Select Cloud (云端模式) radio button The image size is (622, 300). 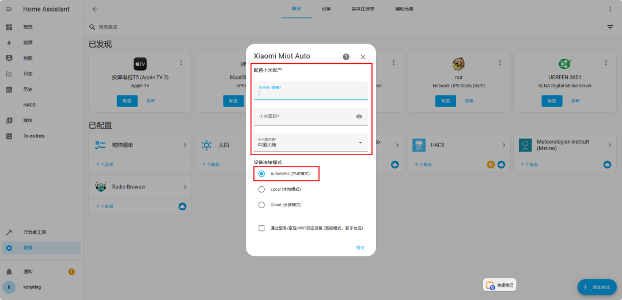coord(261,205)
